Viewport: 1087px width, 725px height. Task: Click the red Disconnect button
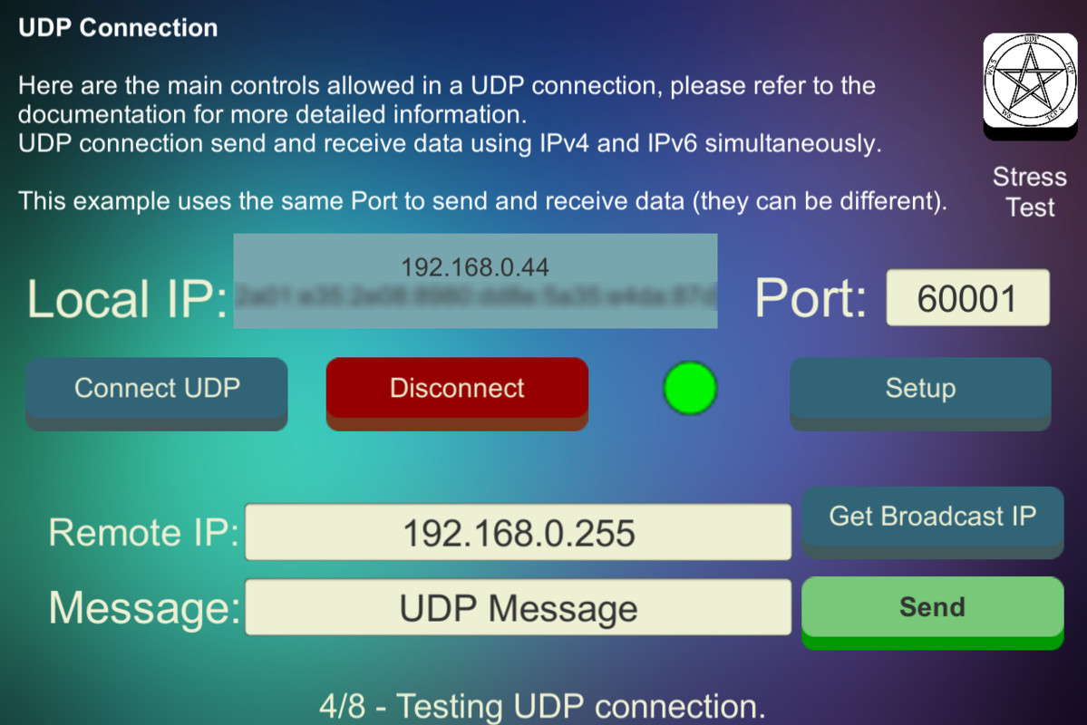click(457, 393)
